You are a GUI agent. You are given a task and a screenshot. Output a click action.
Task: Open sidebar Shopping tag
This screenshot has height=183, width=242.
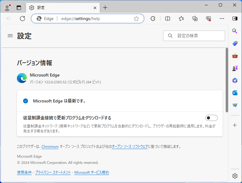pyautogui.click(x=235, y=44)
